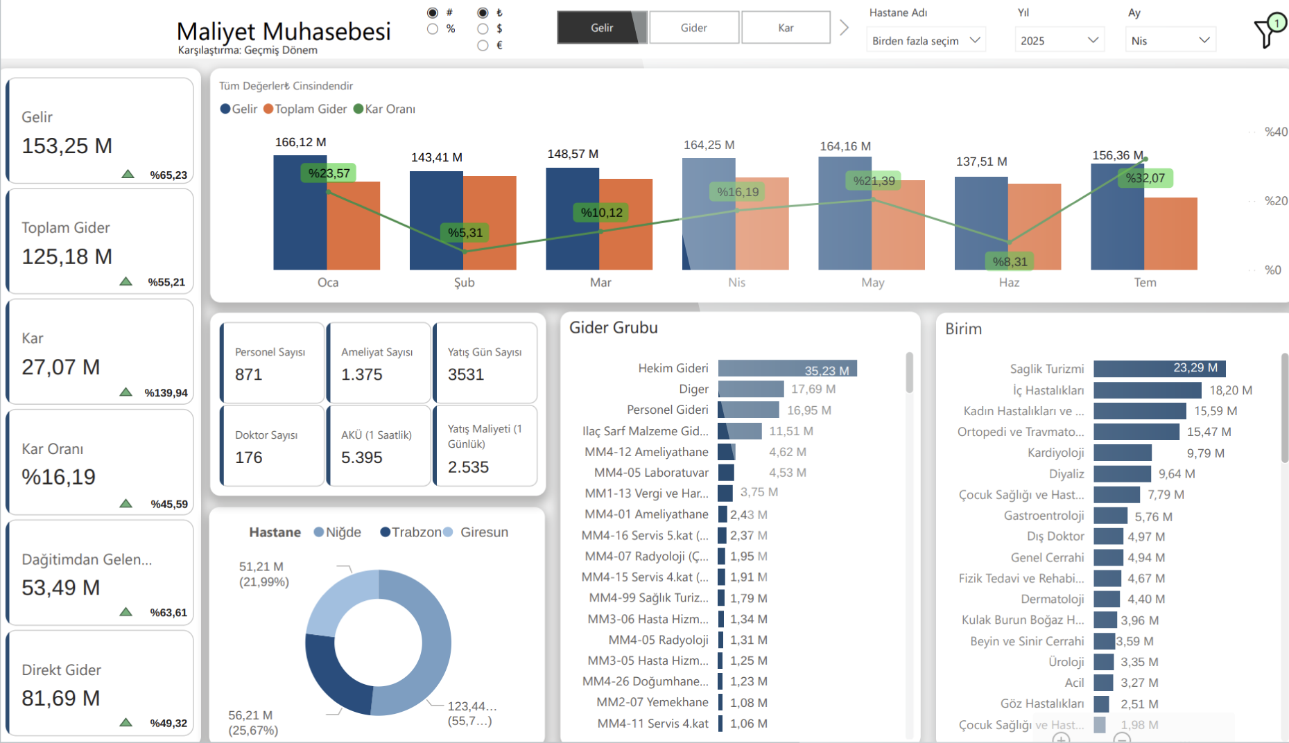Click the Hekim Gideri bar in Gider Grubu
This screenshot has height=743, width=1289.
click(787, 369)
